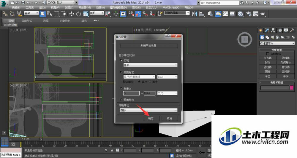Select the Link tool in main toolbar
297x158 pixels.
(5, 14)
